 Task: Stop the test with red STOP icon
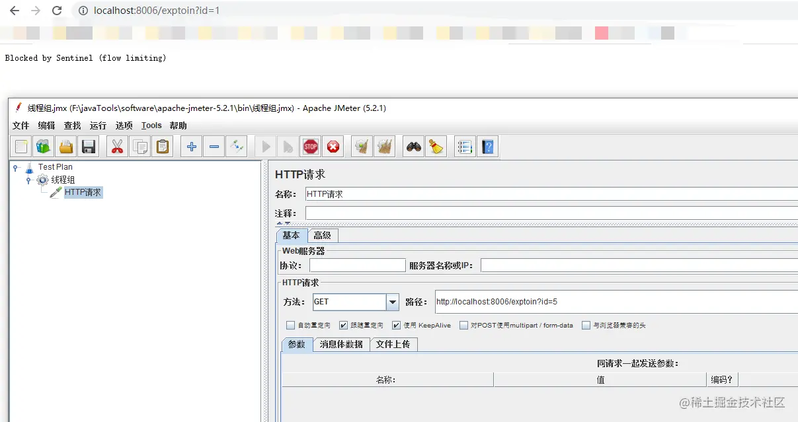[311, 147]
